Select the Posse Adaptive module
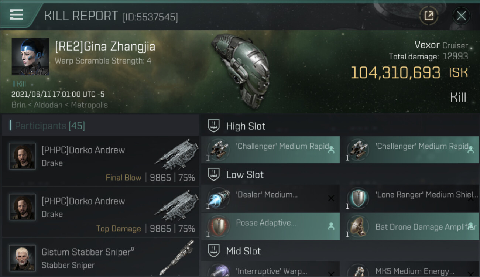Viewport: 480px width, 277px height. coord(270,226)
